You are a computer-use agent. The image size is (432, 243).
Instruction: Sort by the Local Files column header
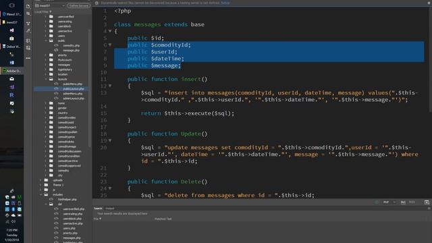click(x=43, y=12)
